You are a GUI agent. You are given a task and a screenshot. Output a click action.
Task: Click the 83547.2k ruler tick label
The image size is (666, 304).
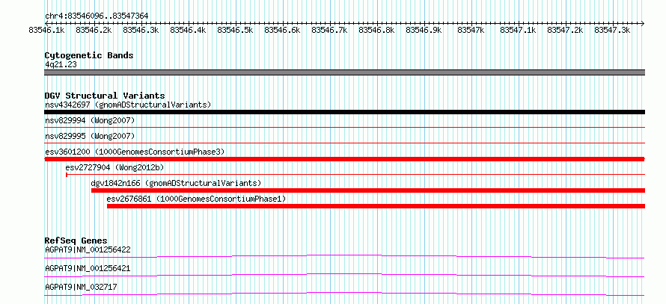[x=565, y=30]
